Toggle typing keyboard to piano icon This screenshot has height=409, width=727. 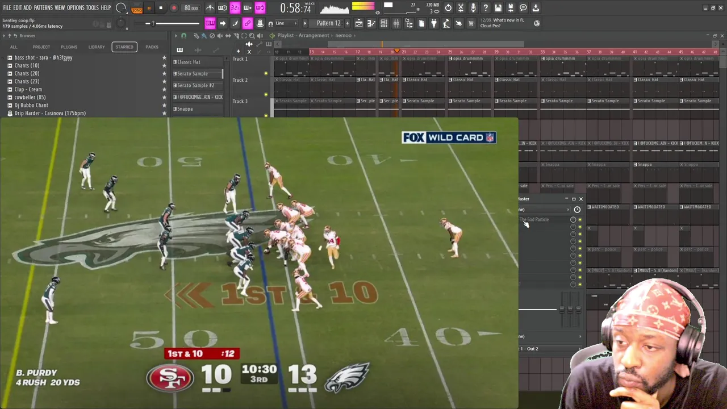(x=210, y=23)
